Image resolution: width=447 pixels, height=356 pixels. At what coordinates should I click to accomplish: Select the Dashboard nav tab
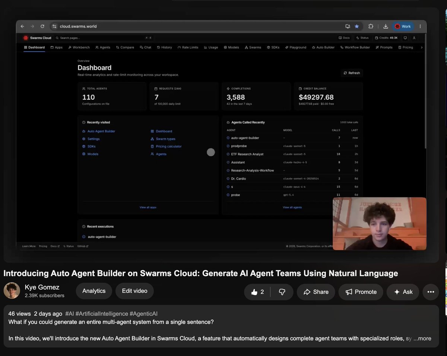point(34,47)
